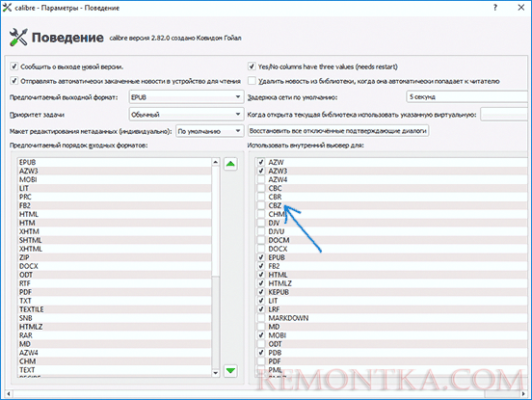Click scroll-up arrow of input formats list
The image size is (532, 400).
216,162
